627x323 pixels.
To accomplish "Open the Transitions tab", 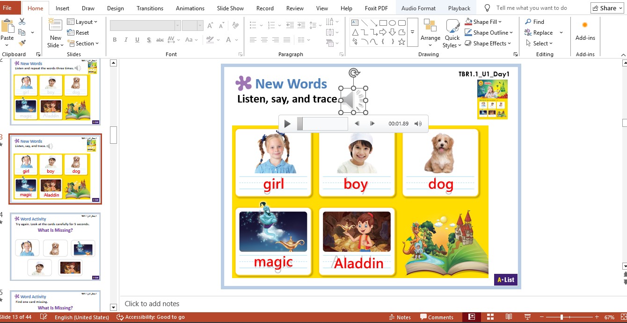I will click(x=150, y=8).
